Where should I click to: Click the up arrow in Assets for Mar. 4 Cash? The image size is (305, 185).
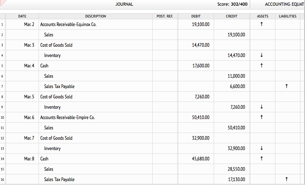(261, 66)
